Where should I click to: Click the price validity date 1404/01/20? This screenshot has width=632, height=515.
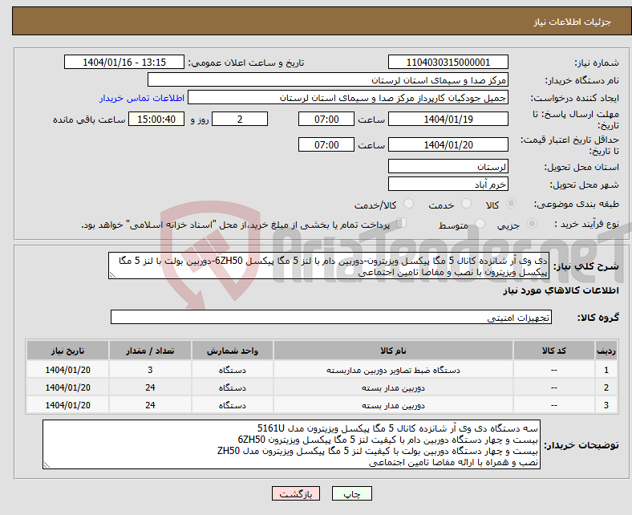448,144
